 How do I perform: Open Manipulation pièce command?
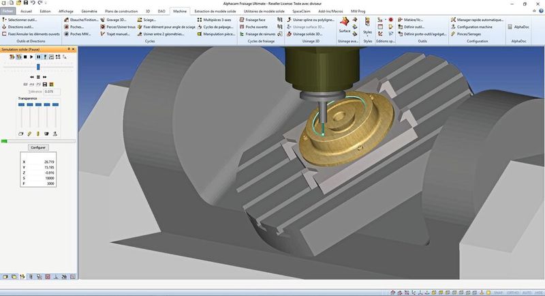coord(216,34)
